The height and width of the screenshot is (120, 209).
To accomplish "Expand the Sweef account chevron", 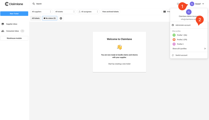I will [203, 4].
